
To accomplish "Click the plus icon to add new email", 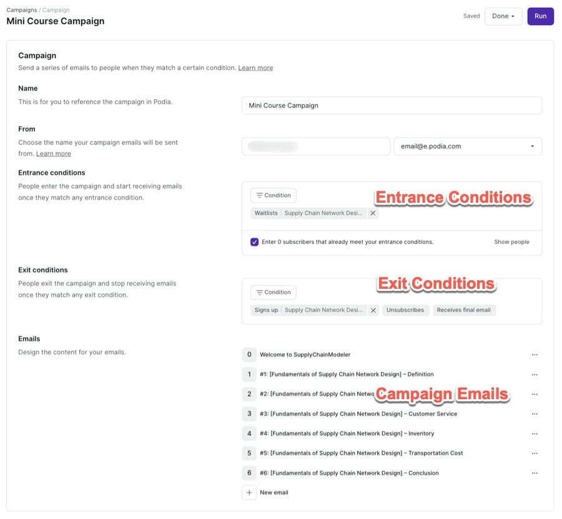I will pyautogui.click(x=249, y=493).
